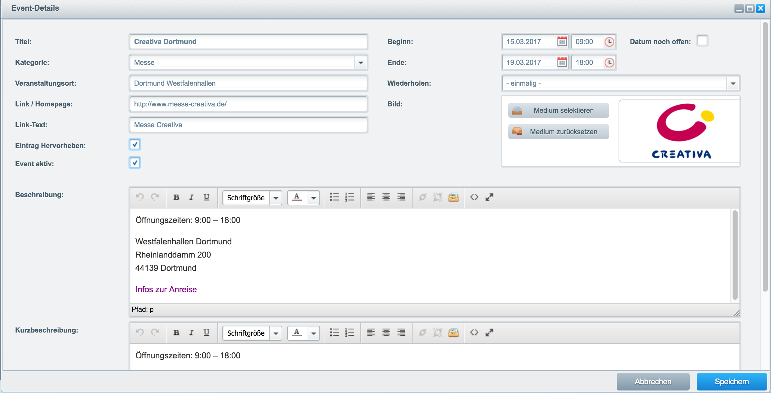Click Medium selektieren button
Viewport: 771px width, 393px height.
coord(558,110)
